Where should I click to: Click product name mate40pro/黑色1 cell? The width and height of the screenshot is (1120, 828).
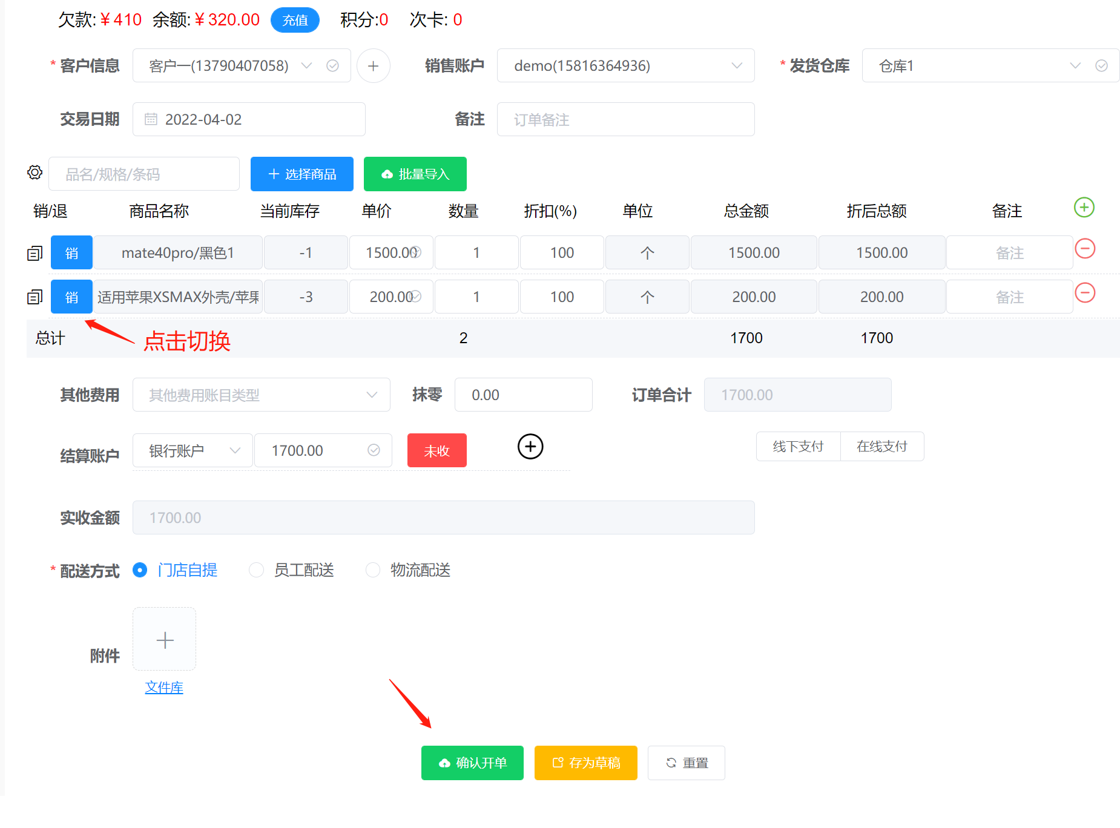pos(178,252)
